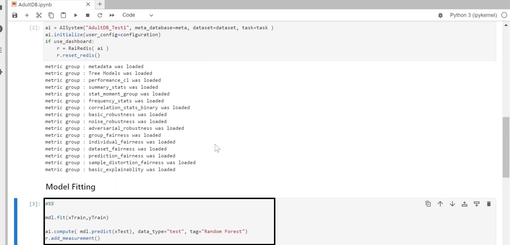The image size is (510, 245).
Task: Click the blue collapse bar of cell 3
Action: tap(16, 221)
